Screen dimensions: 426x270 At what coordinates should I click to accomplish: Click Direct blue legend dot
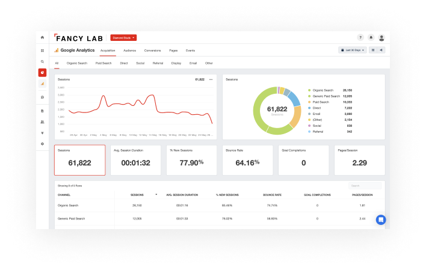point(309,108)
